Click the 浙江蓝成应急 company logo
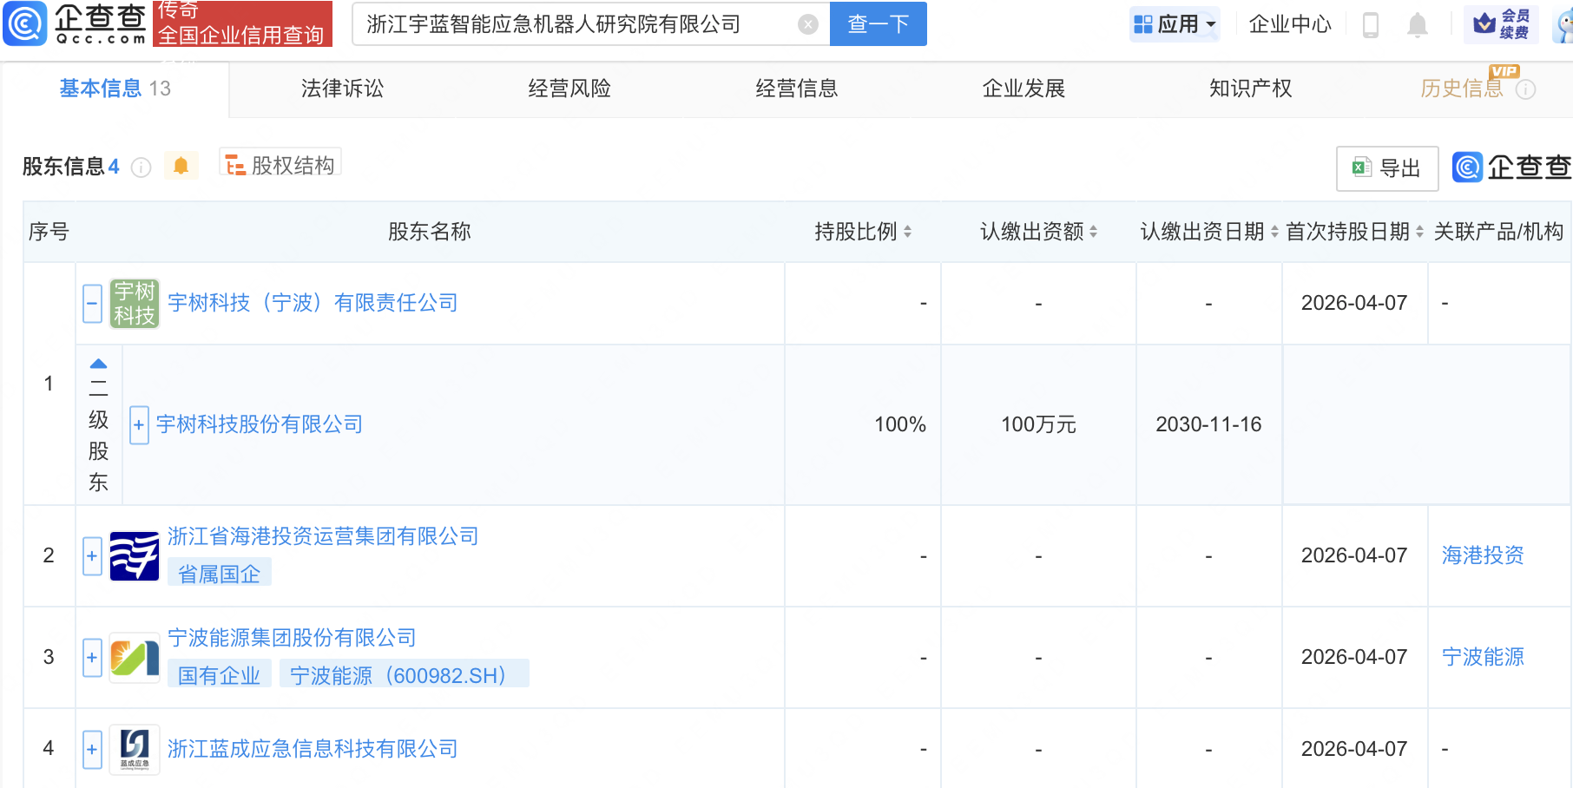 [135, 749]
